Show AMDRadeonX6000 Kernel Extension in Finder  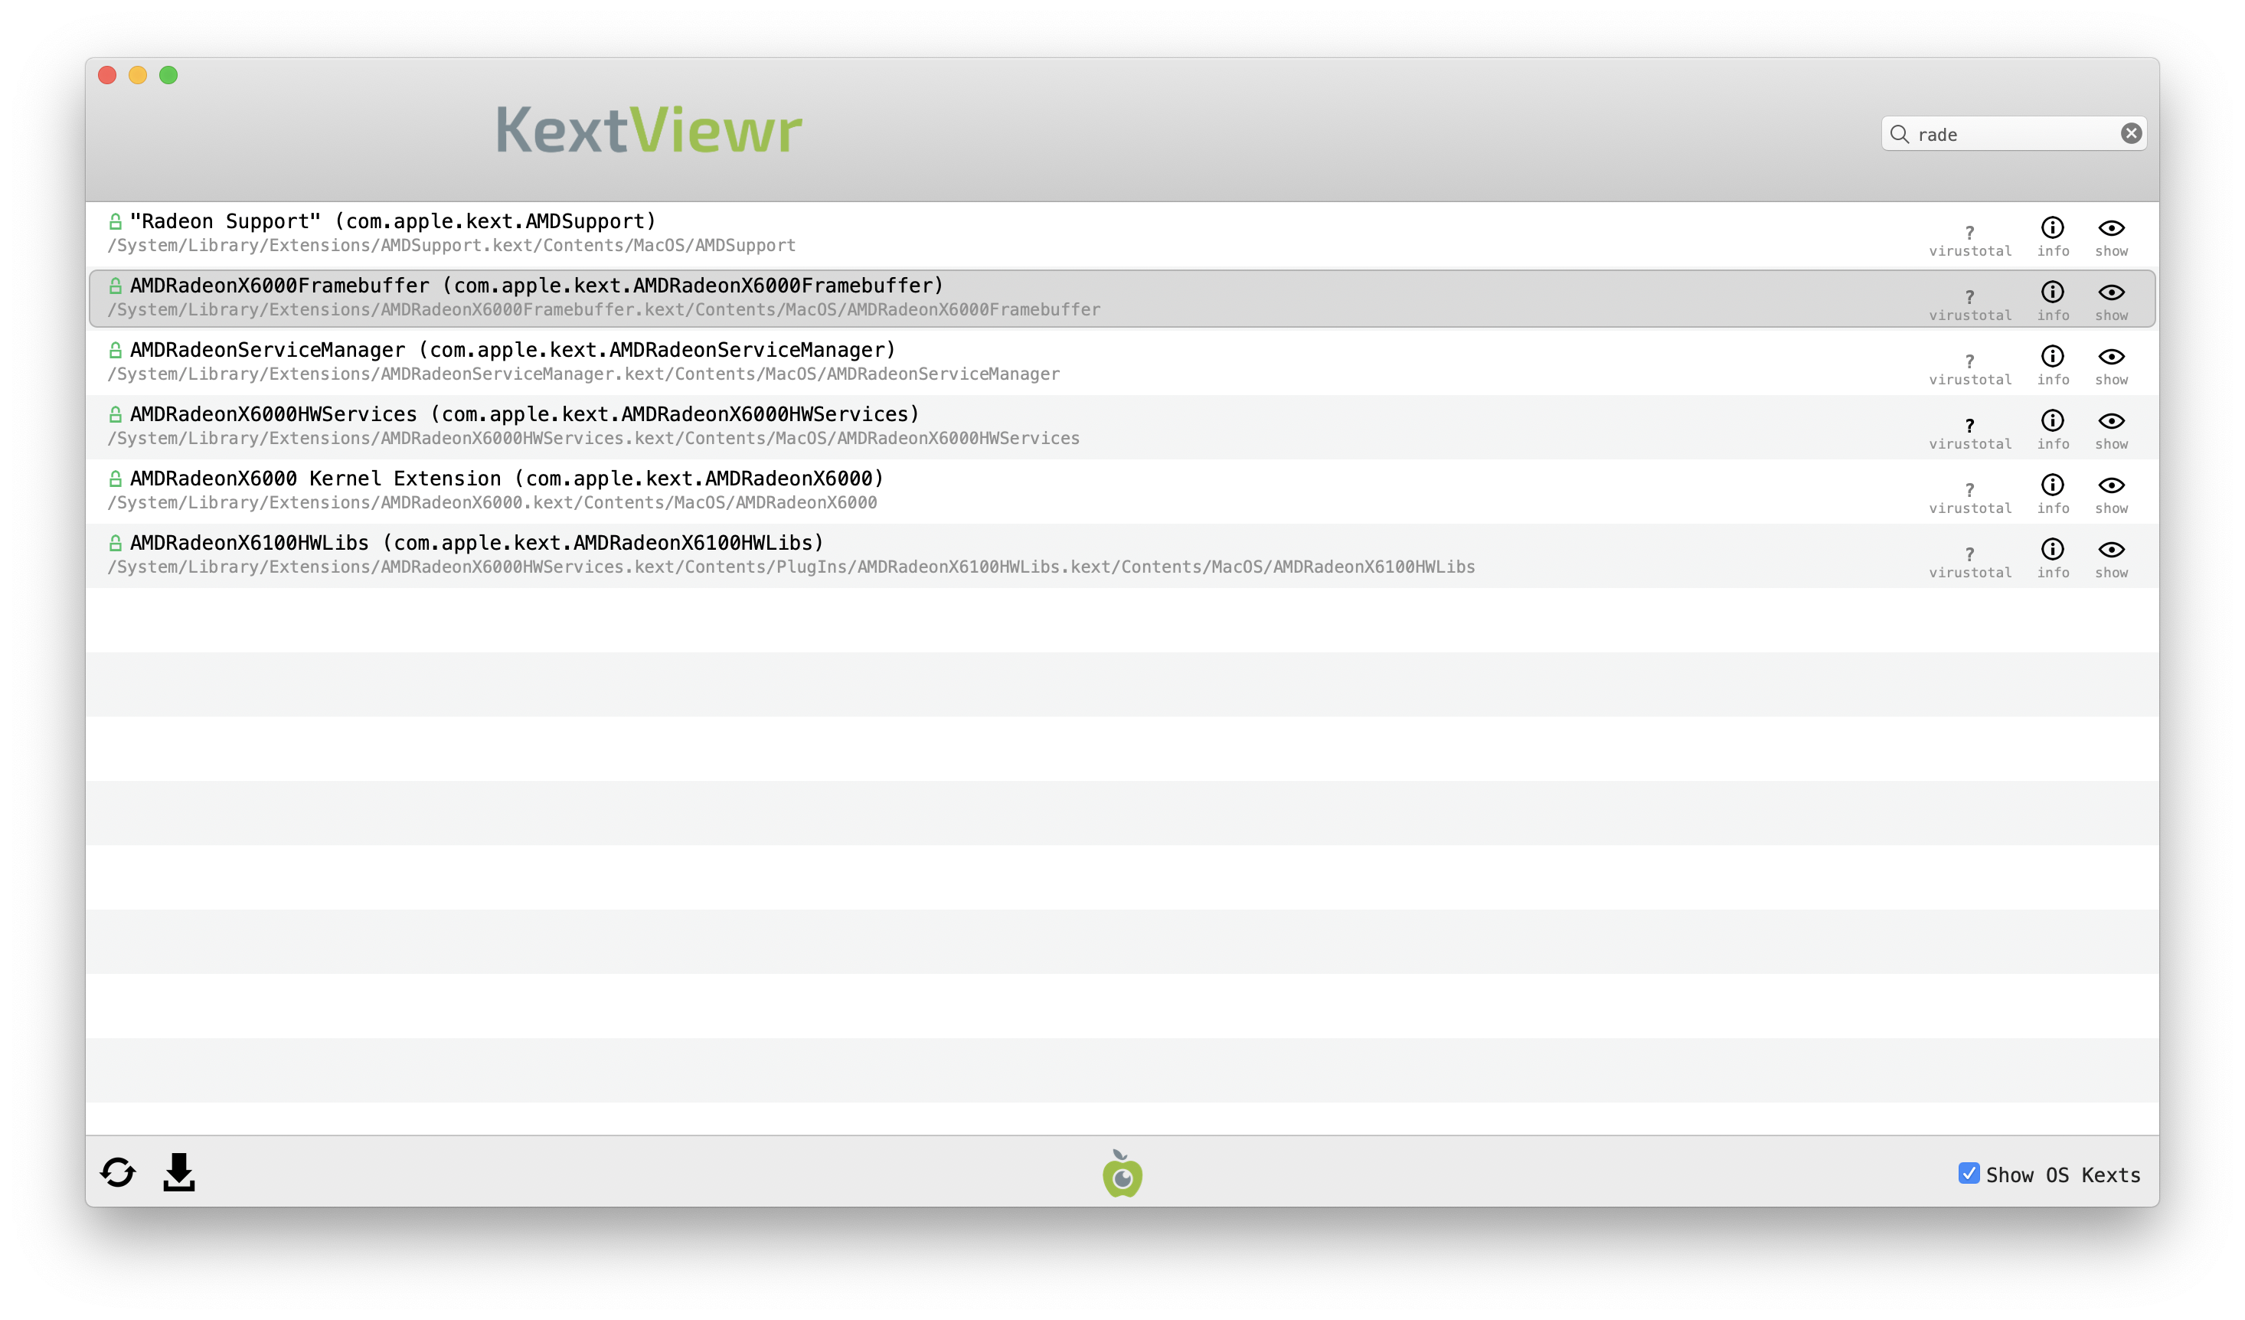point(2111,485)
